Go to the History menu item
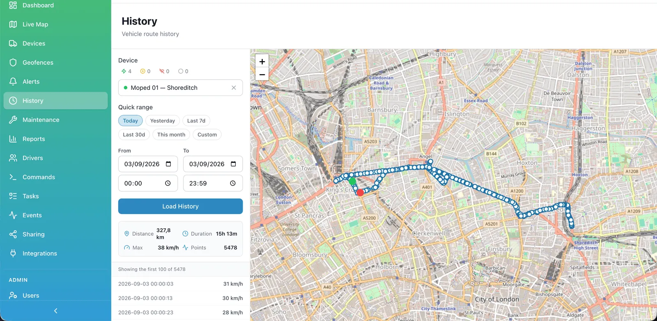The height and width of the screenshot is (321, 657). [x=56, y=101]
